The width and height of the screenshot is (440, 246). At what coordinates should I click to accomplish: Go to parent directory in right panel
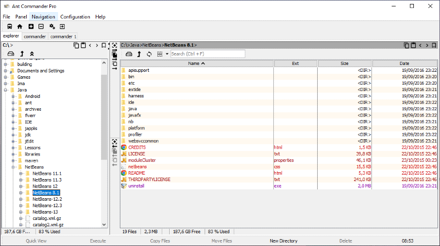coord(139,54)
